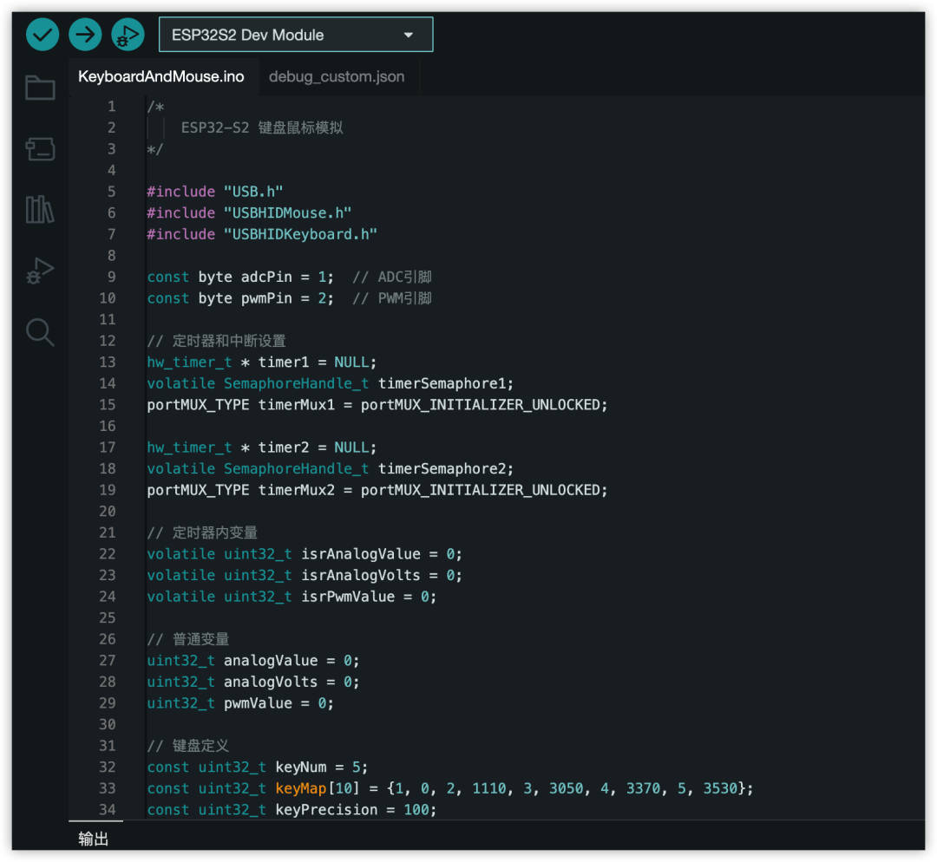Switch to the debug_custom.json tab

point(337,76)
